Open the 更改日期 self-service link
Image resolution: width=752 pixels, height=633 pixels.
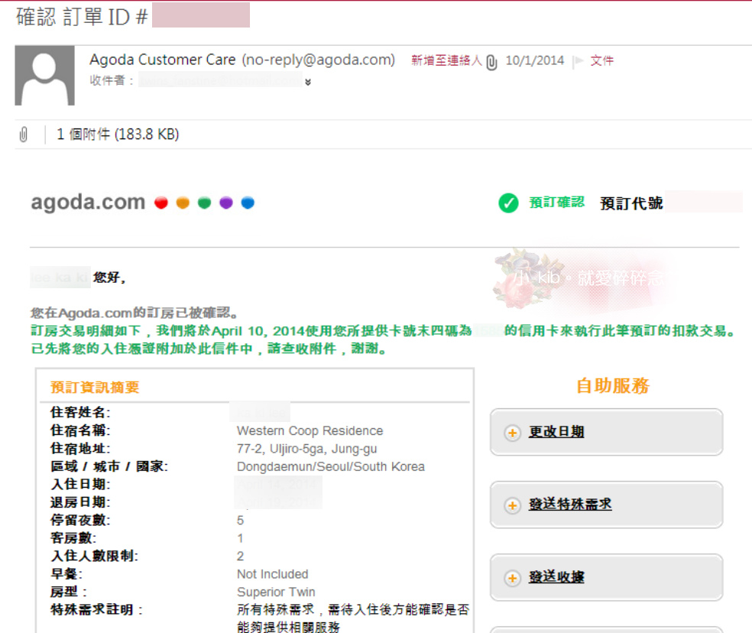(x=556, y=432)
